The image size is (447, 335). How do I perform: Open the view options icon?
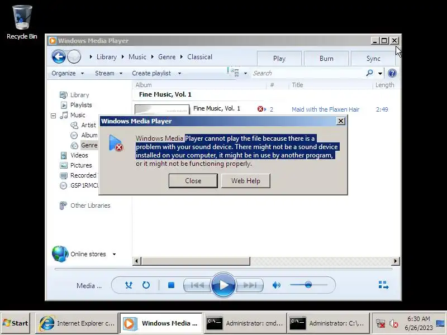(235, 73)
